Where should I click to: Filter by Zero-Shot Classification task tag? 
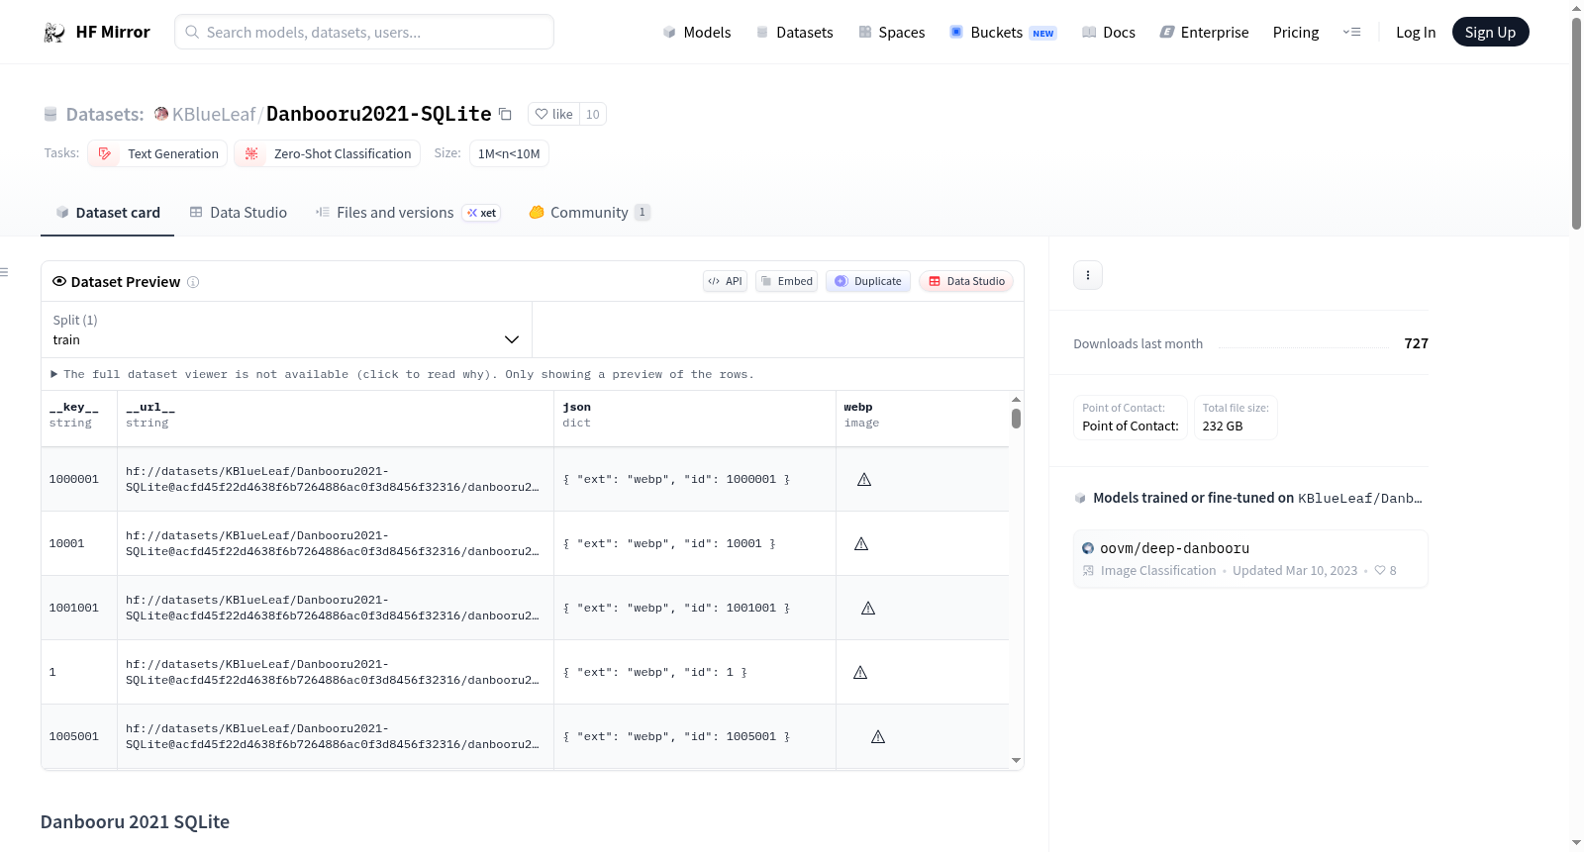[327, 153]
